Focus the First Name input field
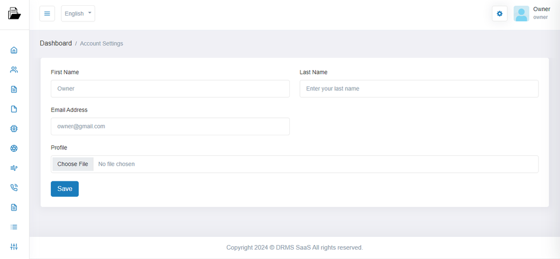Screen dimensions: 560x259 (170, 89)
